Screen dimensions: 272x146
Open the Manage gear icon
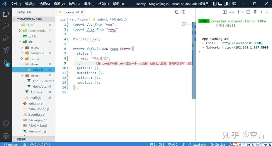tap(6, 135)
